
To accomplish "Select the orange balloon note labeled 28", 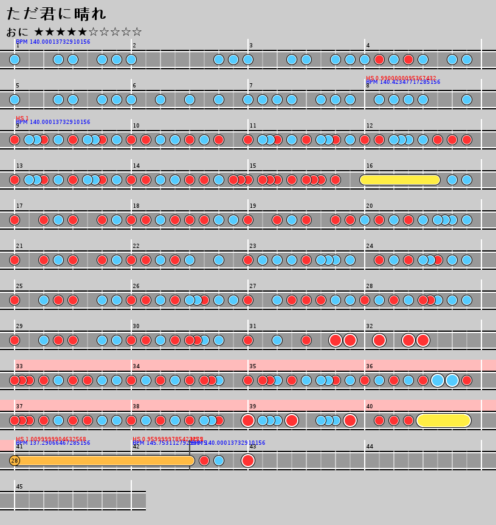I will (x=15, y=461).
